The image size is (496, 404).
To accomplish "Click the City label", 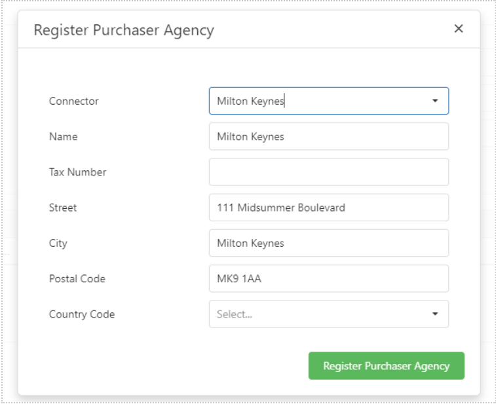I will [58, 243].
